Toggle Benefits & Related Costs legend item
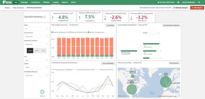This screenshot has height=99, width=205. (x=60, y=32)
